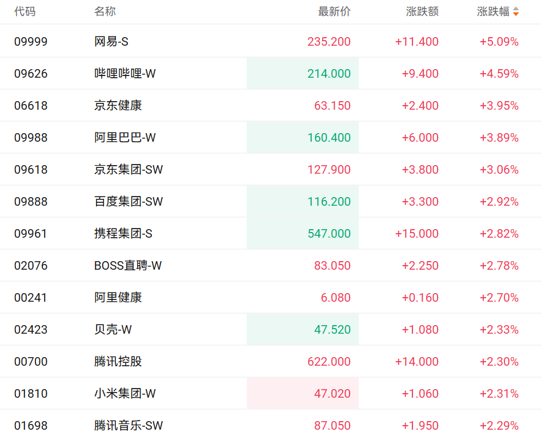Click the sort arrows beside 涨跌幅
Screen dimensions: 541x440
tap(516, 11)
